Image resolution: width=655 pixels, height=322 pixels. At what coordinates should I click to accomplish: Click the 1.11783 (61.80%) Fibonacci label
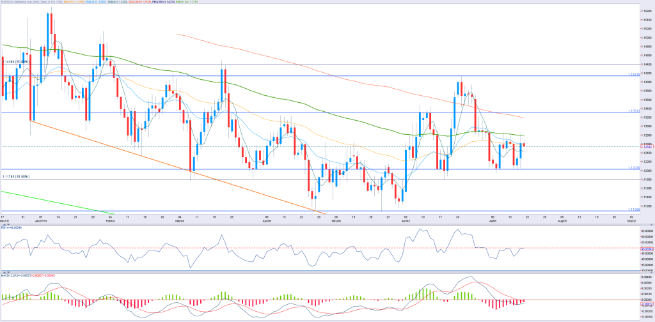[16, 177]
